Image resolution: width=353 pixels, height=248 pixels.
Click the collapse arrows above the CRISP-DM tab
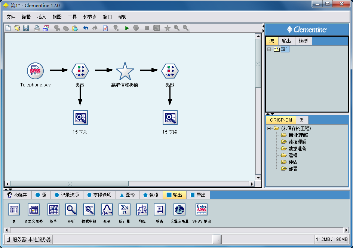coord(270,114)
